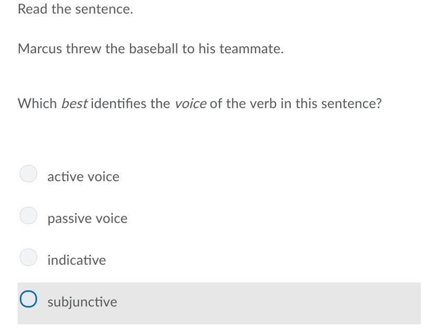The height and width of the screenshot is (330, 421).
Task: Click the 'Read the sentence.' instruction text
Action: click(x=75, y=9)
